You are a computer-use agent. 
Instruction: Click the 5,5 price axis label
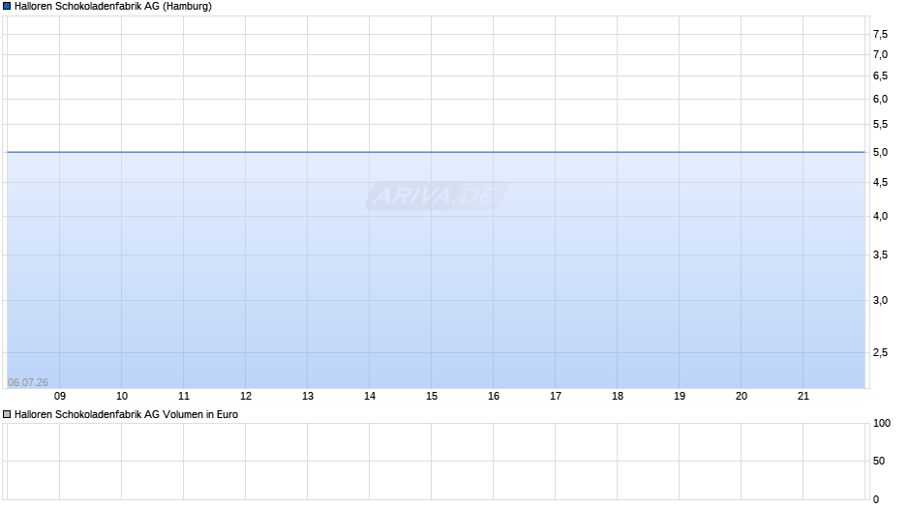pos(880,124)
